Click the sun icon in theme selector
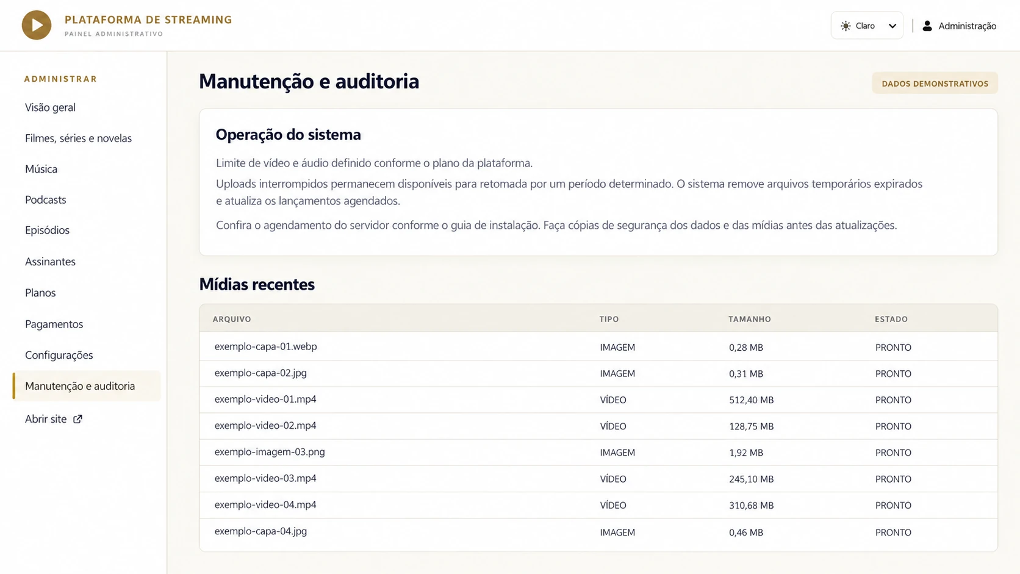Viewport: 1020px width, 574px height. click(x=846, y=26)
